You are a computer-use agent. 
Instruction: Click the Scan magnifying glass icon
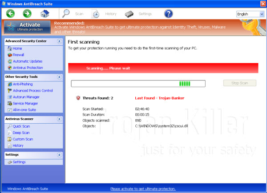66,13
